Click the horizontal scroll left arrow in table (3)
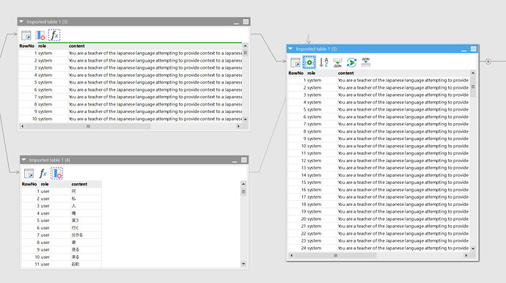Screen dimensions: 506x283 pyautogui.click(x=22, y=126)
